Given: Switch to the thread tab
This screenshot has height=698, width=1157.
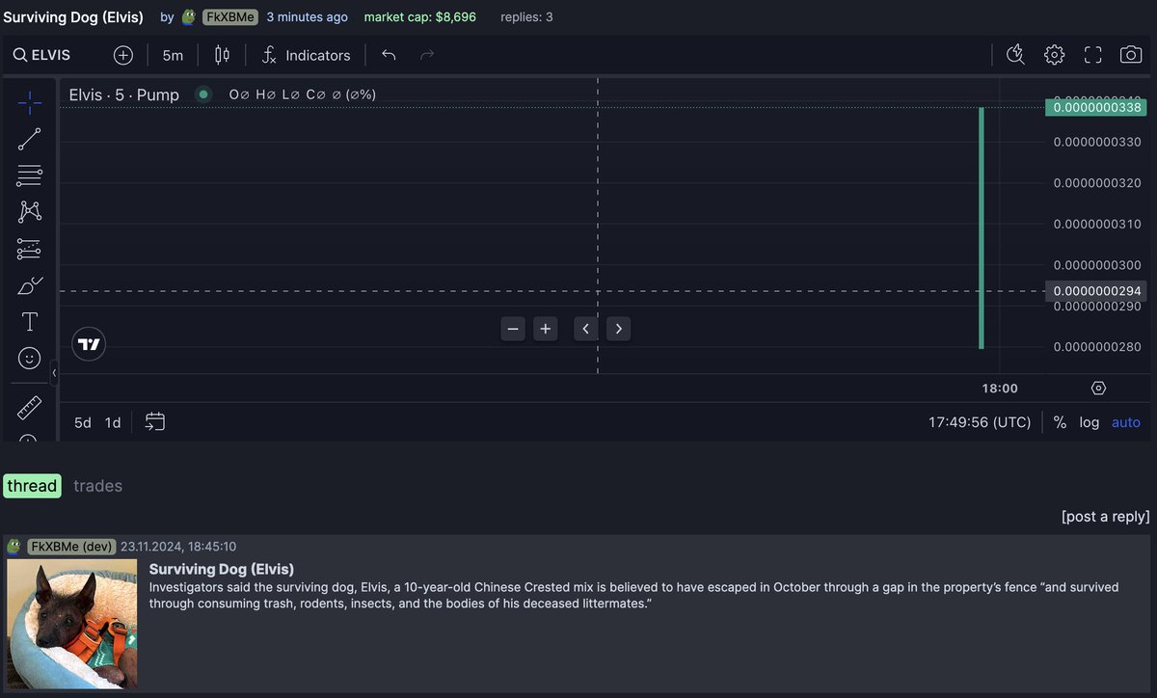Looking at the screenshot, I should pos(32,486).
